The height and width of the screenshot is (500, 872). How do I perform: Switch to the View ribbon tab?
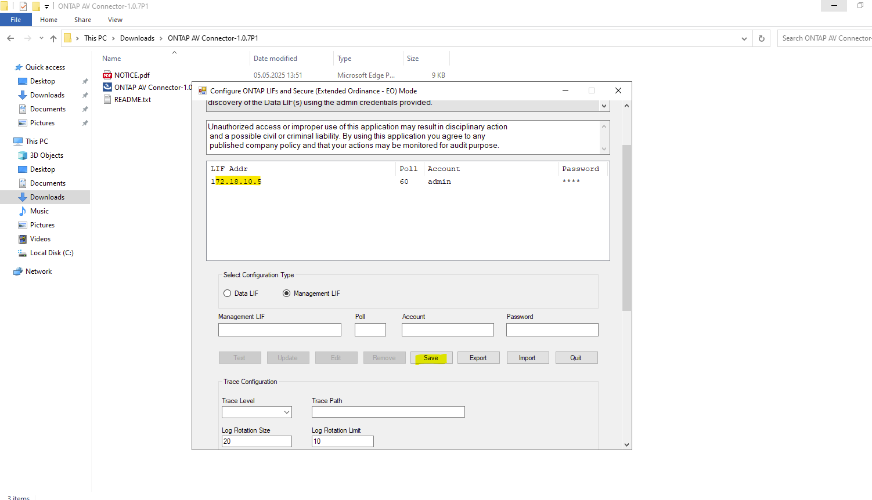point(115,20)
